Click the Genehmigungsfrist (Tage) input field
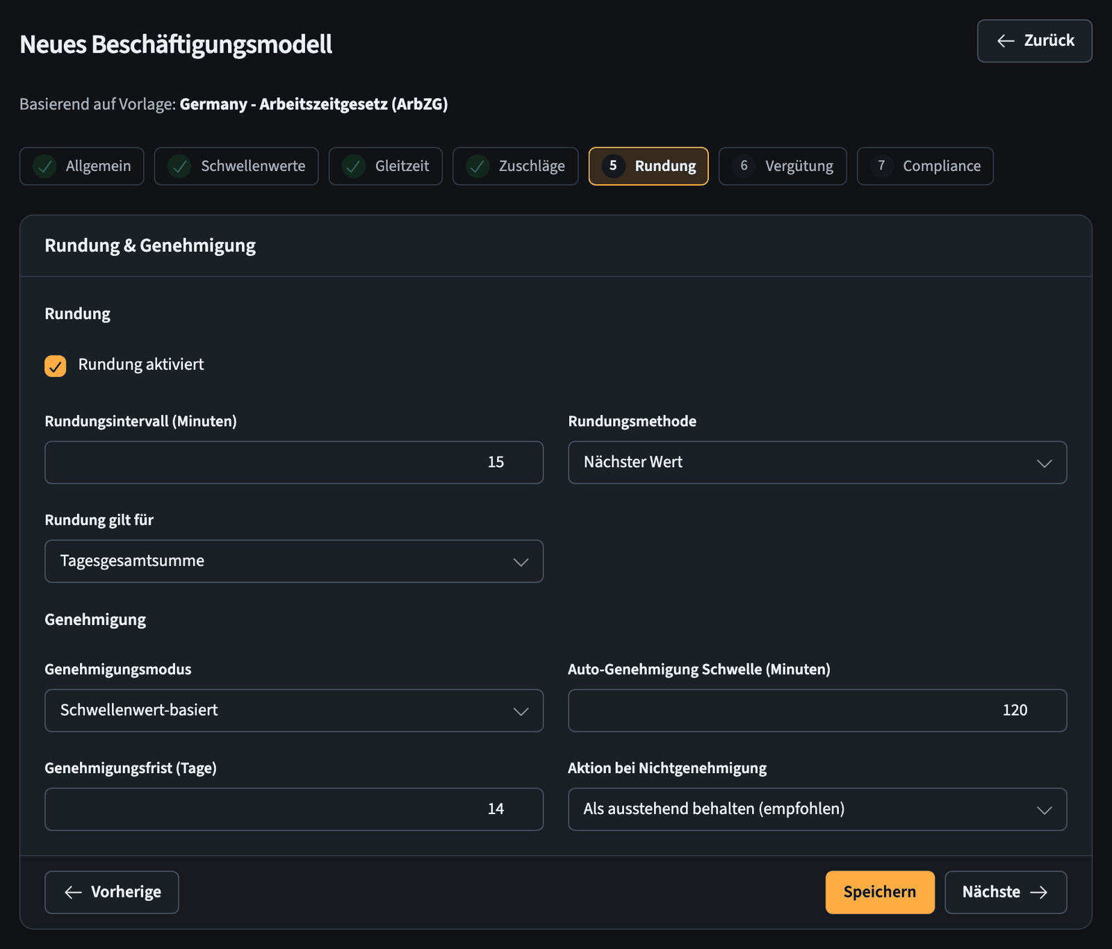 294,809
